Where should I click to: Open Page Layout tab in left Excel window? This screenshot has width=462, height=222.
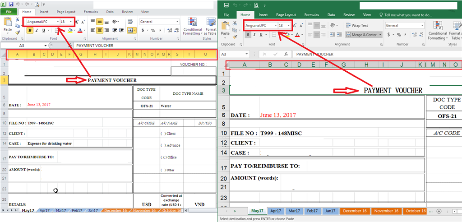(66, 12)
